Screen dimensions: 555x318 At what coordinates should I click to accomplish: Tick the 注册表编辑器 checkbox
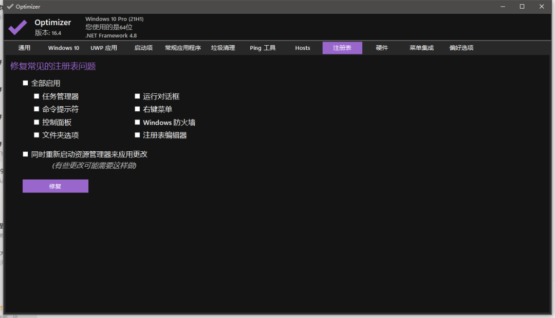pos(137,135)
